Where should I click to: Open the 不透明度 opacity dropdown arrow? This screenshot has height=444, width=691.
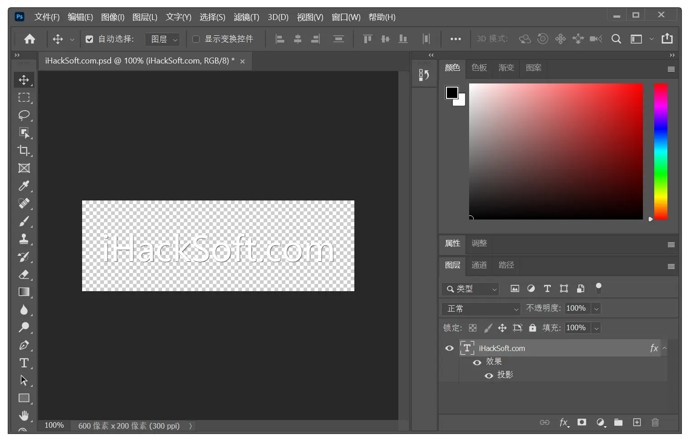(597, 309)
